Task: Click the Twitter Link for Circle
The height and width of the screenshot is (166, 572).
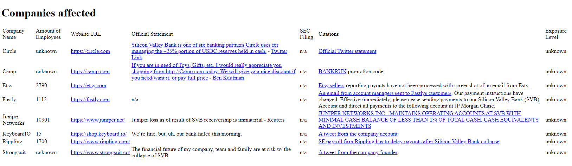Action: pos(279,51)
